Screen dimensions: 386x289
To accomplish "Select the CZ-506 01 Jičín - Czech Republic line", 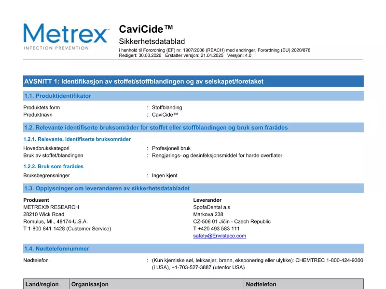I will pyautogui.click(x=232, y=222).
